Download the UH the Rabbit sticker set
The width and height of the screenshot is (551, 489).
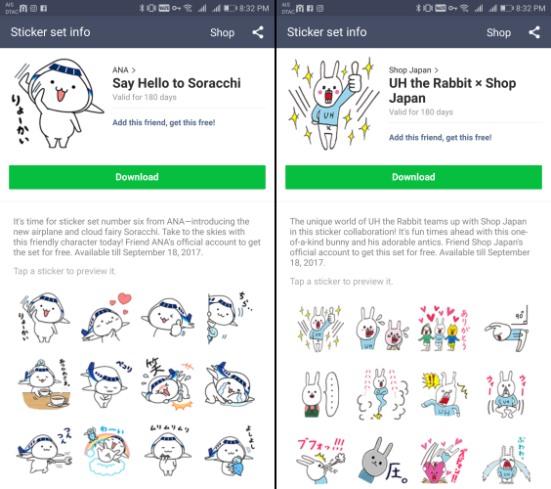pyautogui.click(x=413, y=177)
